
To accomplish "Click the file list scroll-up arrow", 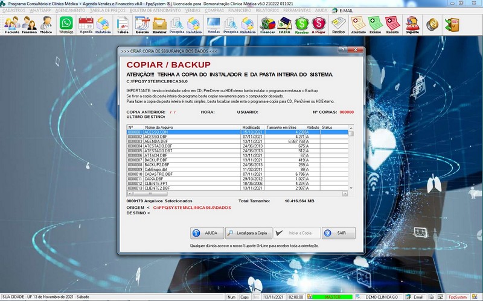I will tap(351, 128).
